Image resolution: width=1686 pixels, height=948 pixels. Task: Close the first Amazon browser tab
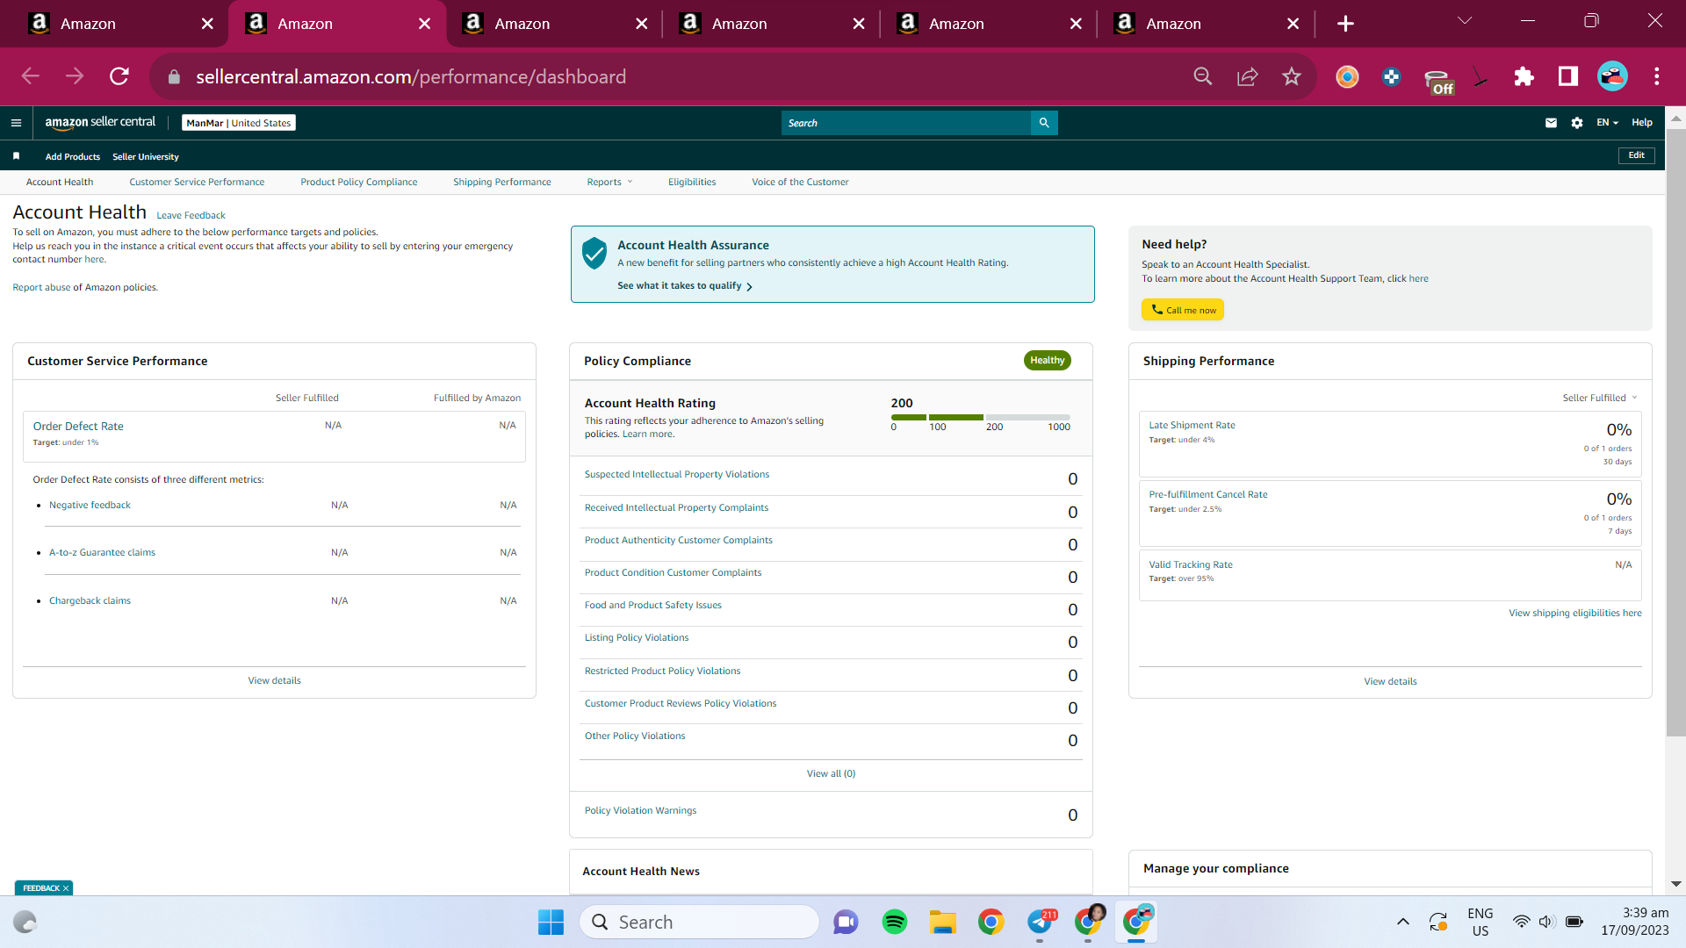coord(207,24)
